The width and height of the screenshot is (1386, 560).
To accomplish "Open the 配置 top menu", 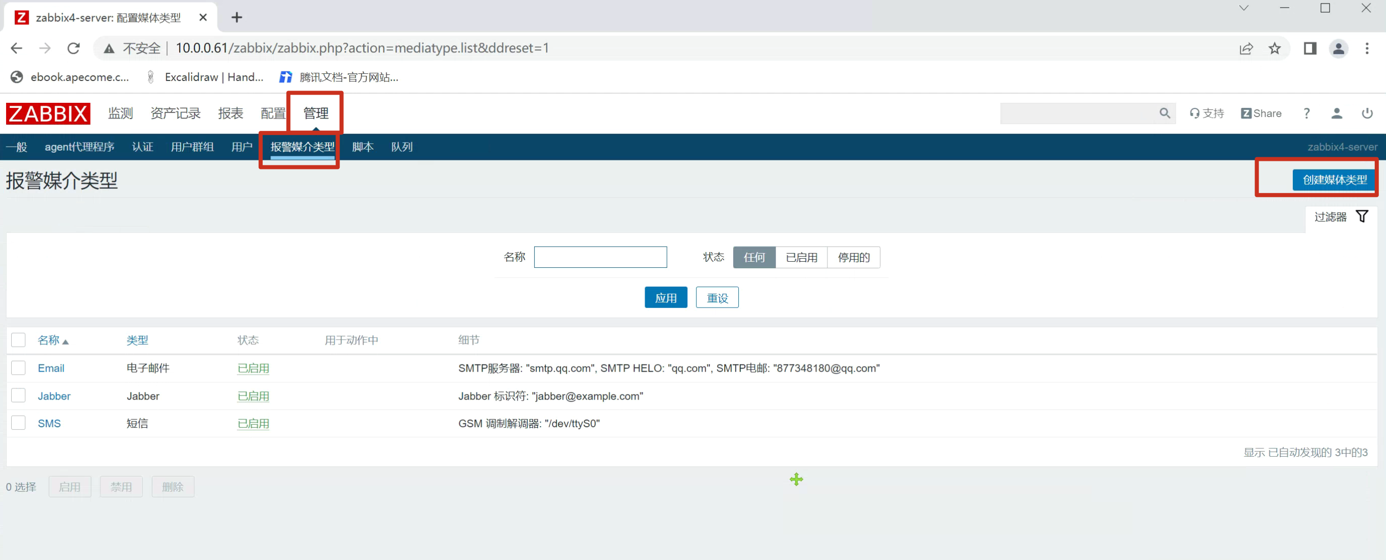I will tap(273, 114).
